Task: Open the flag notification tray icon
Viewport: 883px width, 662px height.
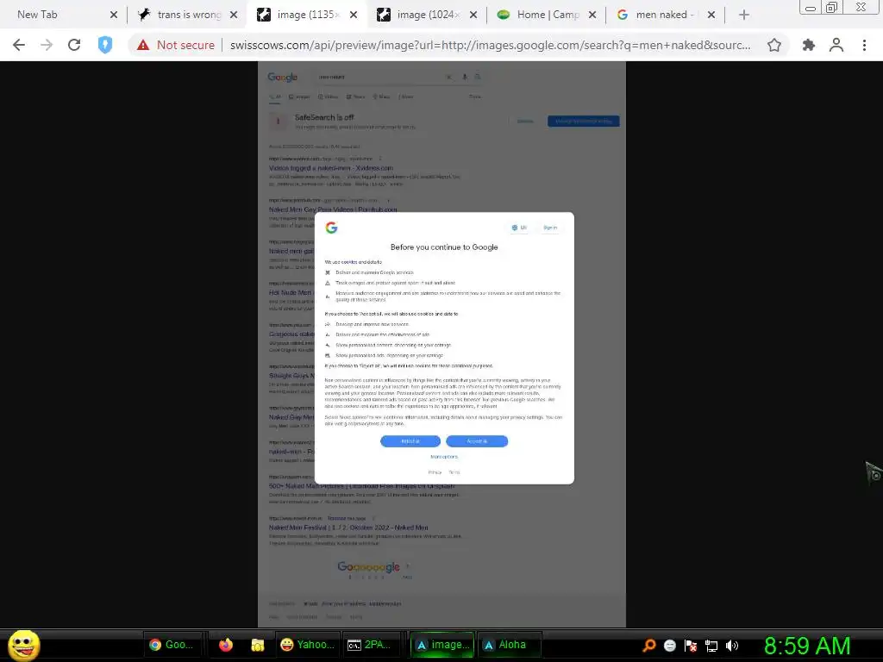Action: [x=691, y=646]
